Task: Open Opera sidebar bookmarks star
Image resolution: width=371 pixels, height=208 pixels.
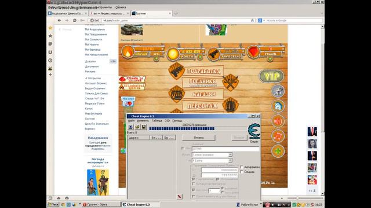Action: pos(50,36)
